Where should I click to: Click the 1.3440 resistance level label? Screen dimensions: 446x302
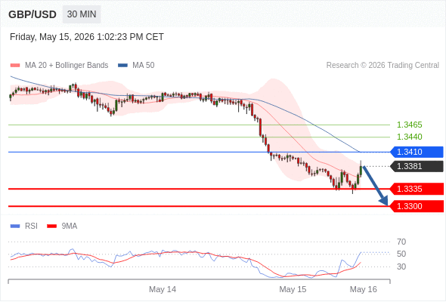pos(409,137)
